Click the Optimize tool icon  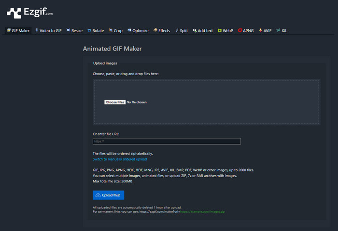pyautogui.click(x=129, y=30)
